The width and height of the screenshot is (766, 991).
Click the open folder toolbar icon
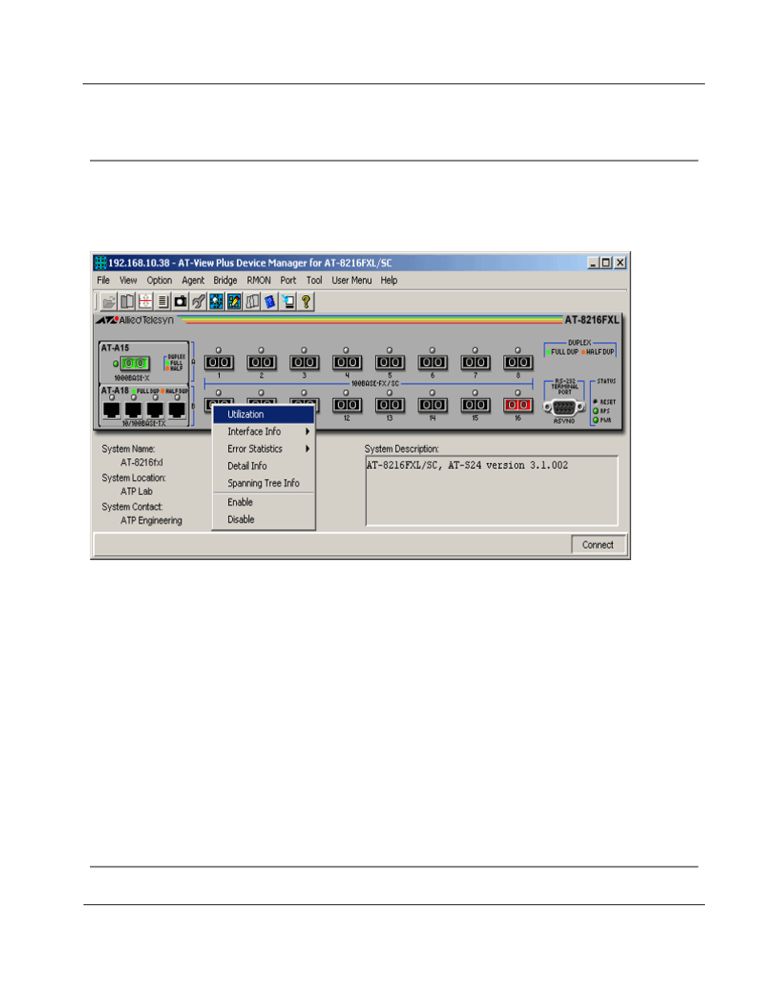pos(109,302)
